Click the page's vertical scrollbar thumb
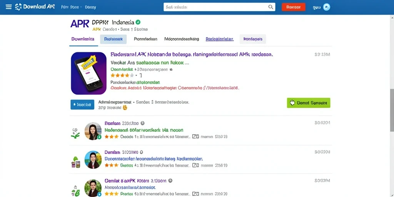 coord(392,110)
